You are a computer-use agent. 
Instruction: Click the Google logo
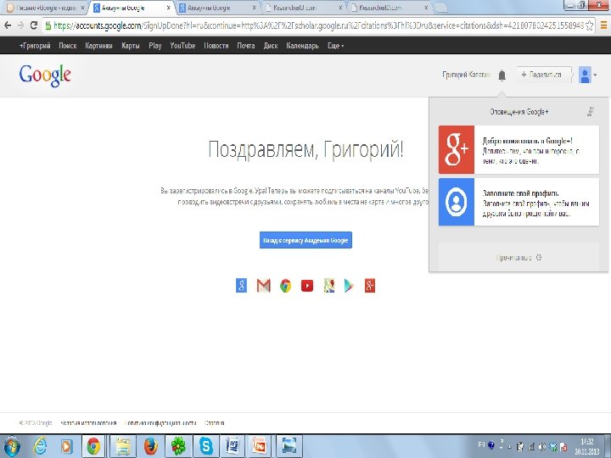point(45,75)
